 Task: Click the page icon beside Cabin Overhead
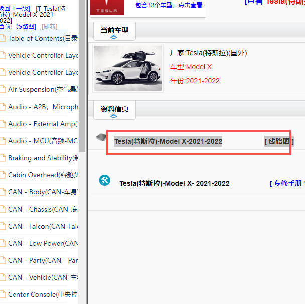point(3,175)
